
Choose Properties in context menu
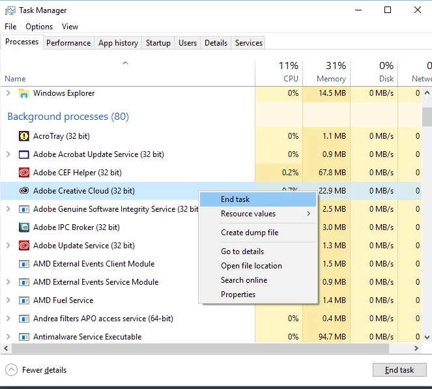(x=258, y=295)
